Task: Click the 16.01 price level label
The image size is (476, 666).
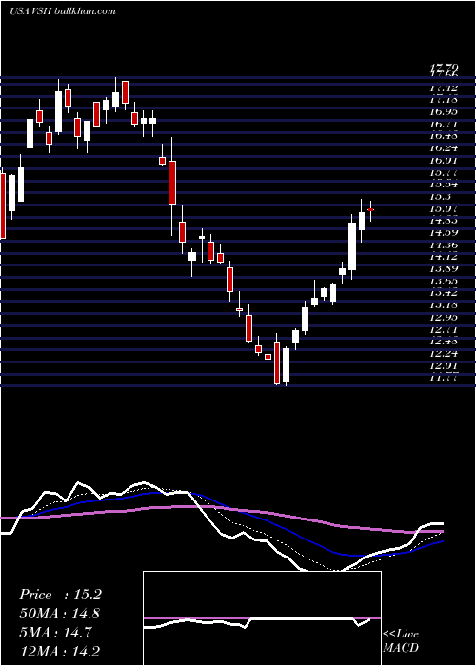Action: (x=444, y=160)
